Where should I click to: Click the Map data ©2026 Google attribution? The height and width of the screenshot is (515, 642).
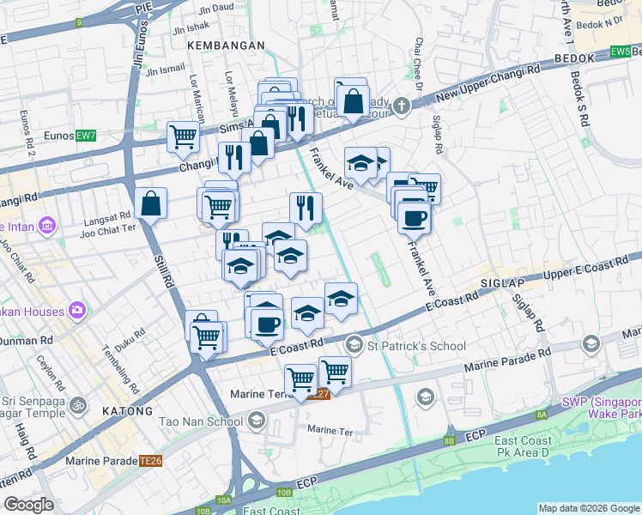coord(590,508)
